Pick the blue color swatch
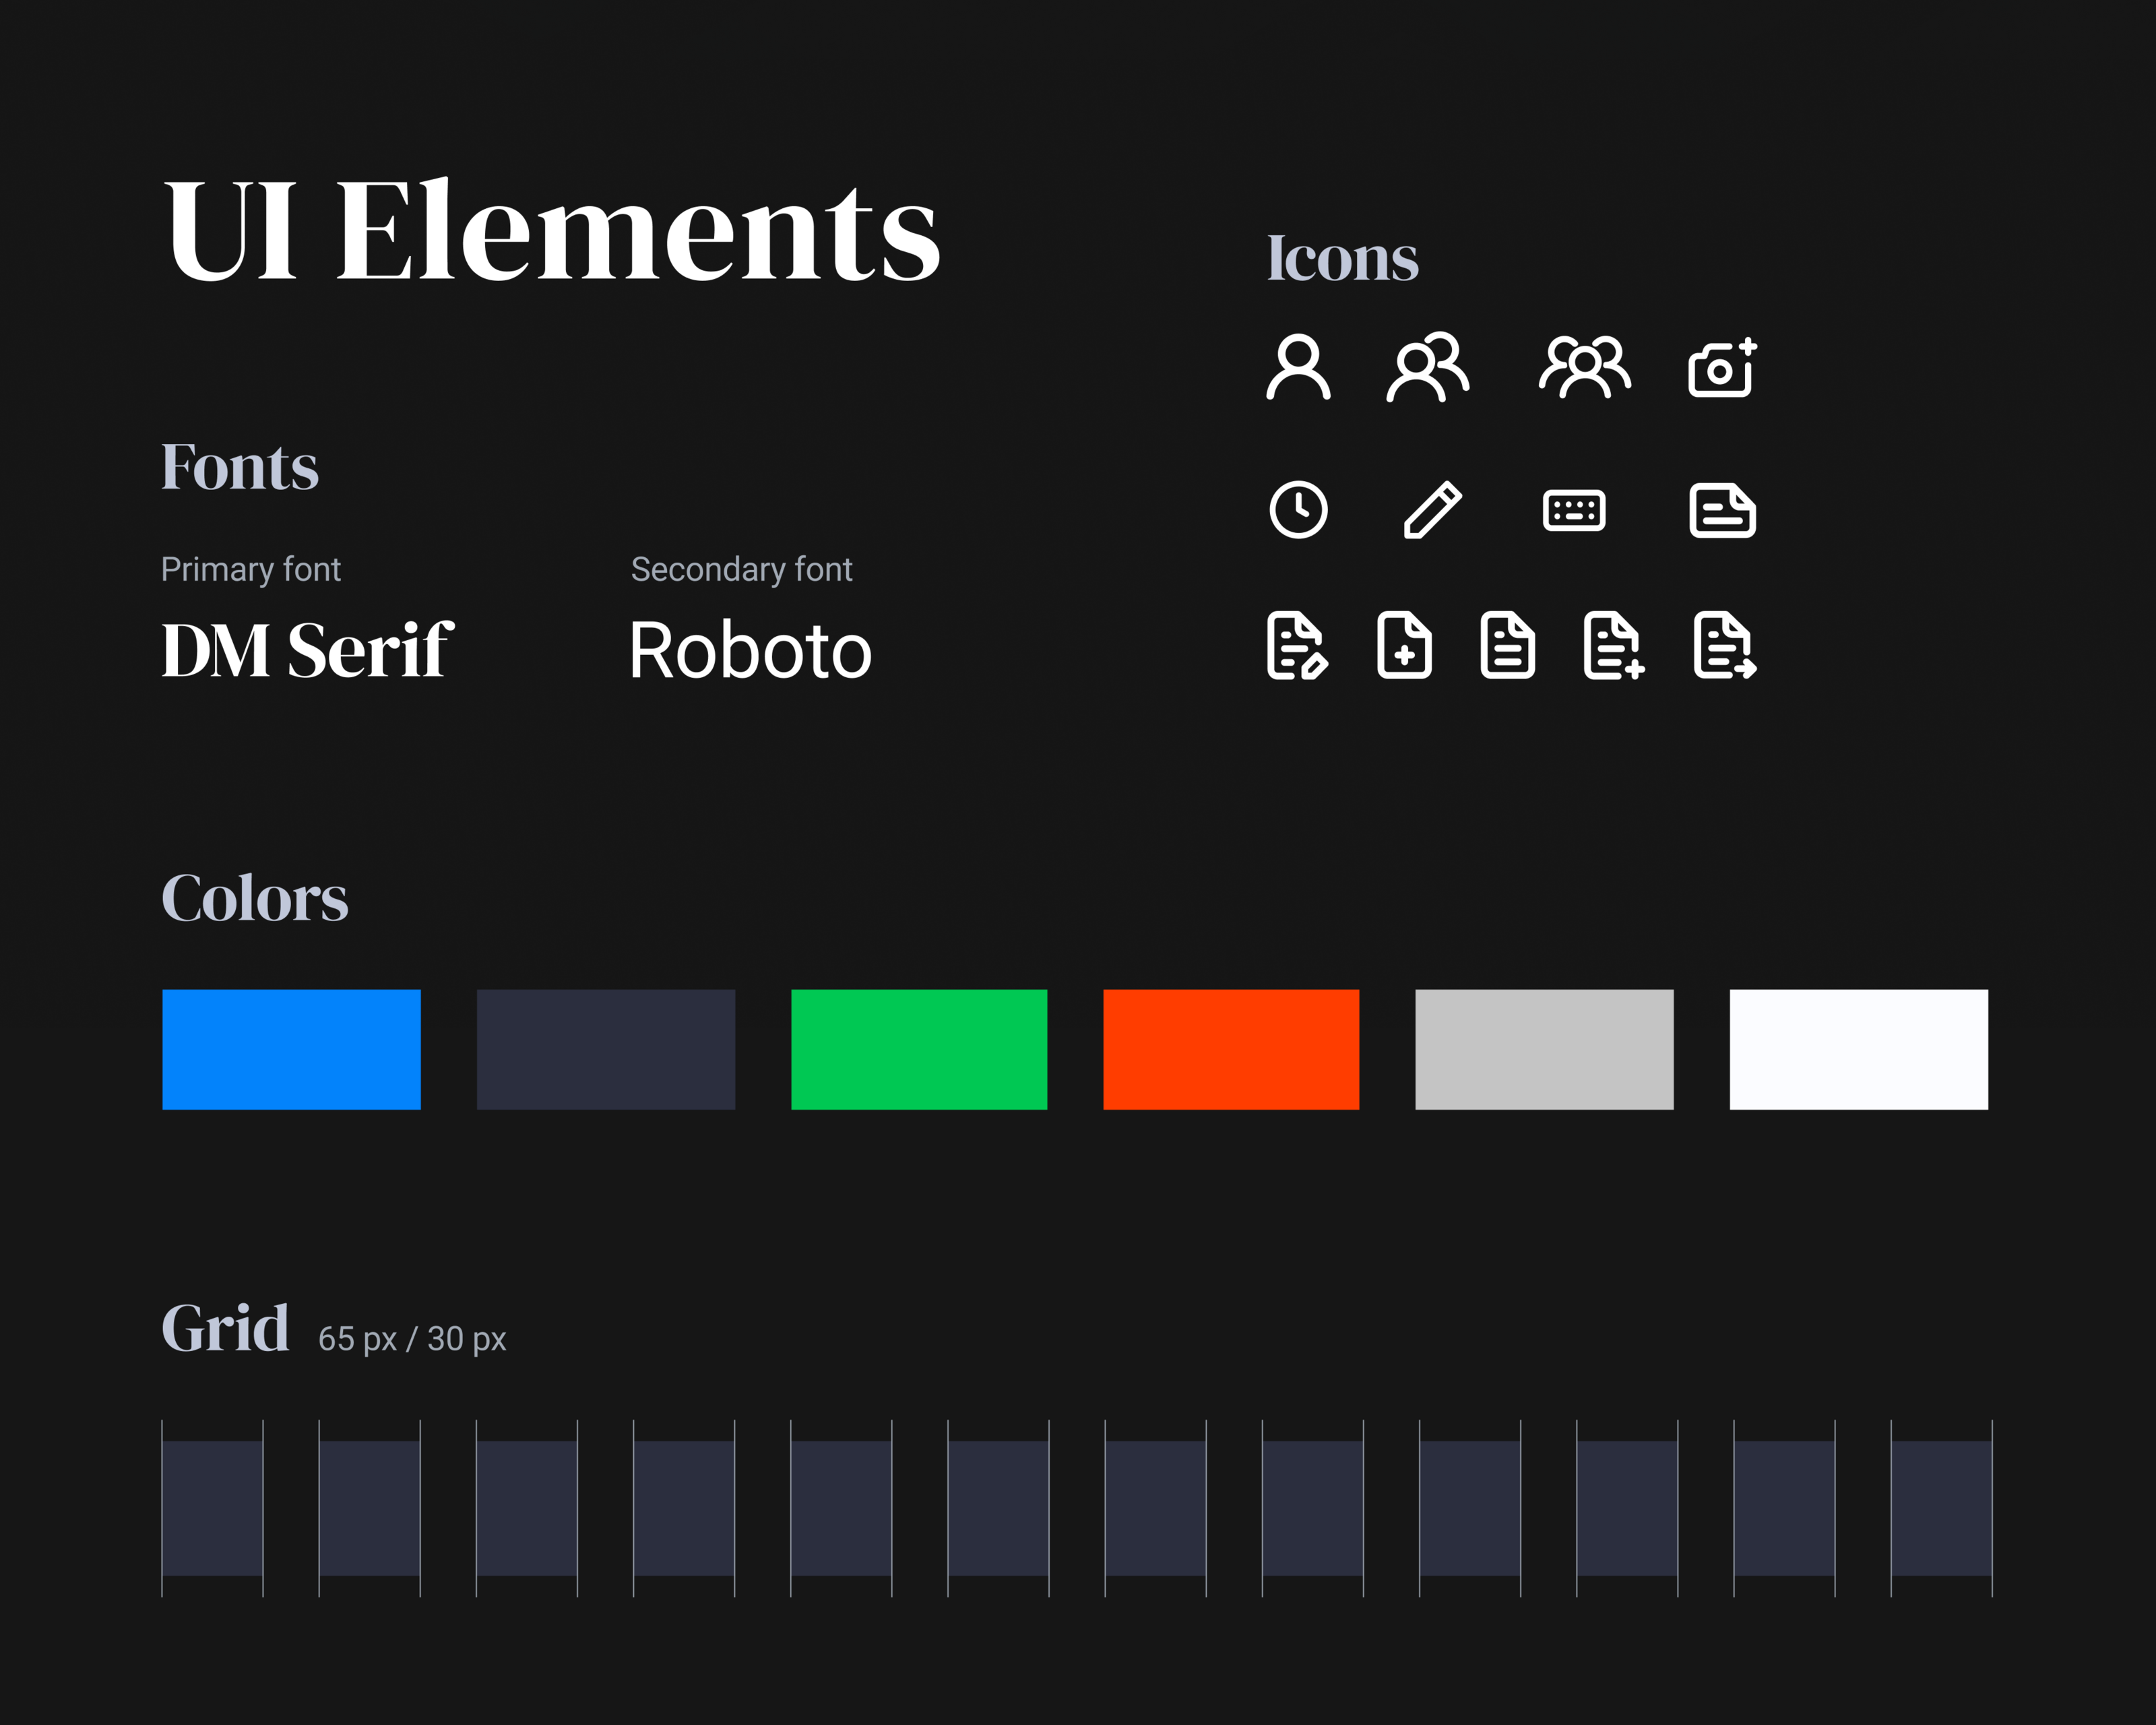The height and width of the screenshot is (1725, 2156). tap(291, 1049)
